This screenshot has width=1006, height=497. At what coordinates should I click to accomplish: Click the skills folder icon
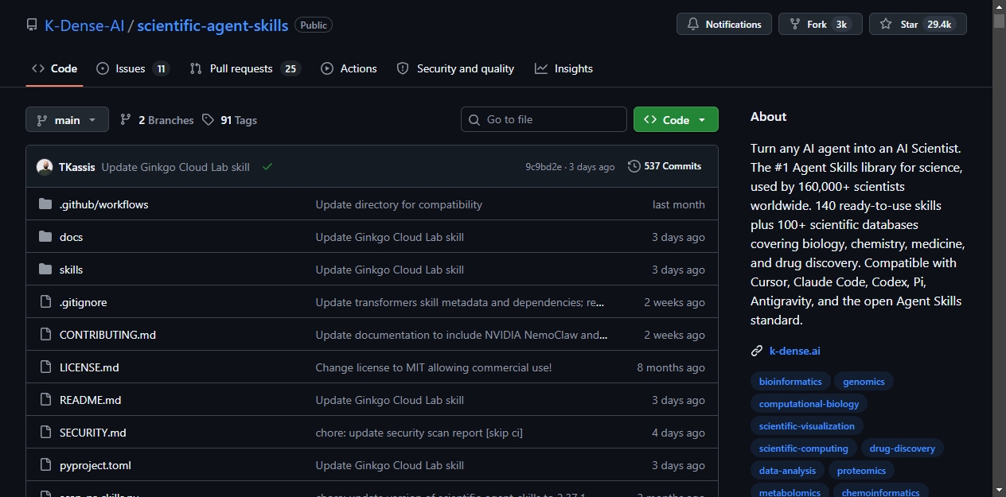tap(45, 270)
